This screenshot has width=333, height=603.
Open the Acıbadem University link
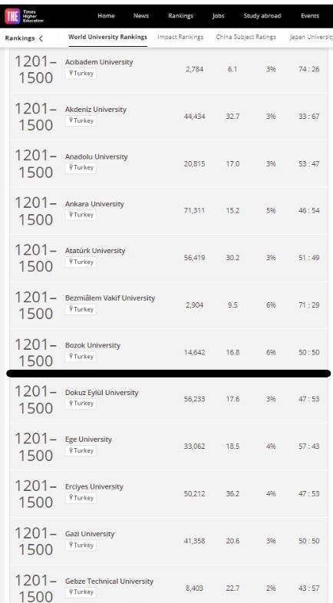99,62
